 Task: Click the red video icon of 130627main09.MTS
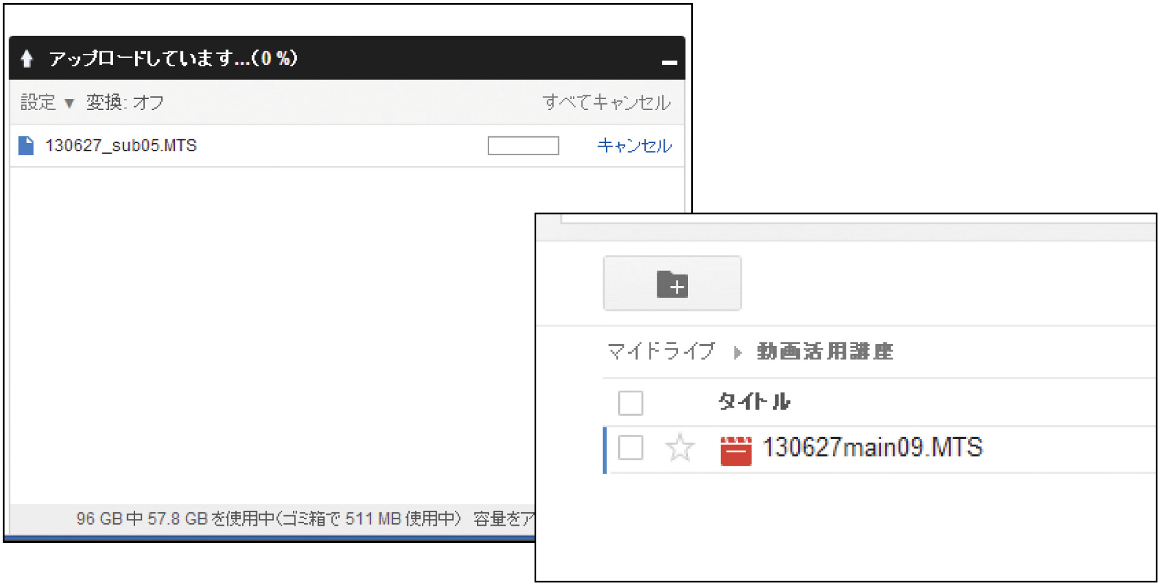736,451
